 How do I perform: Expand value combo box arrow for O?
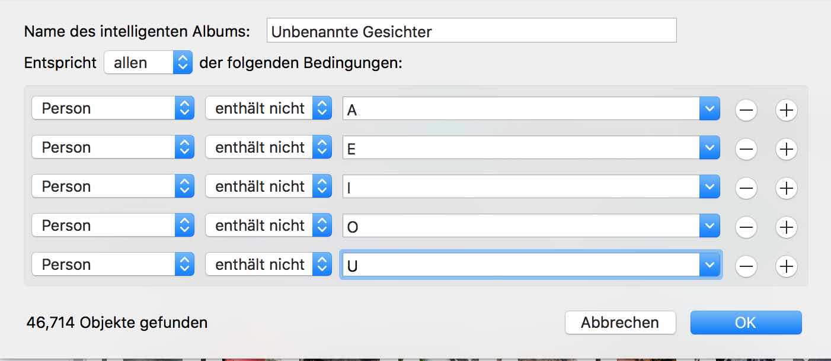709,226
